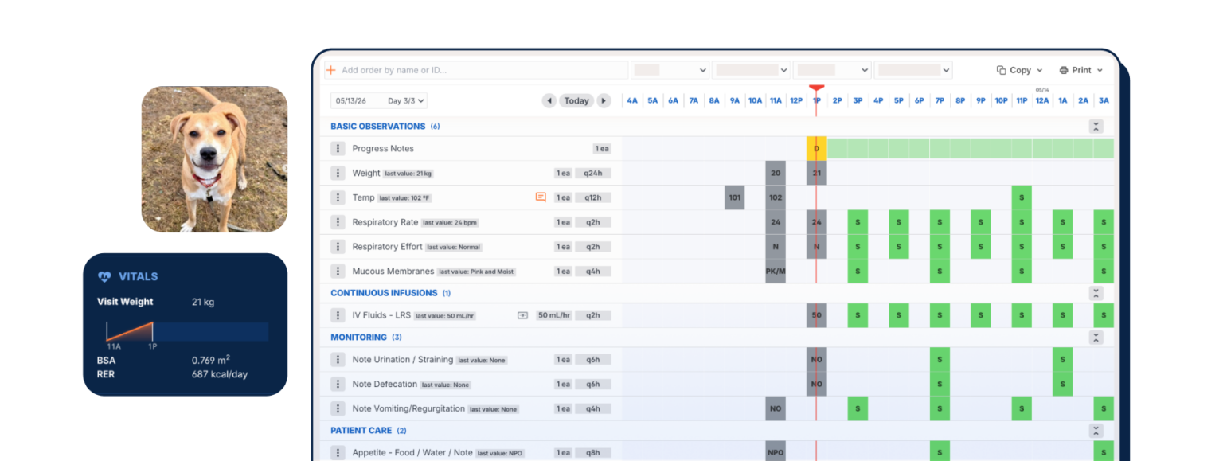Go to next day with right arrow
Screen dimensions: 1223x461
604,101
